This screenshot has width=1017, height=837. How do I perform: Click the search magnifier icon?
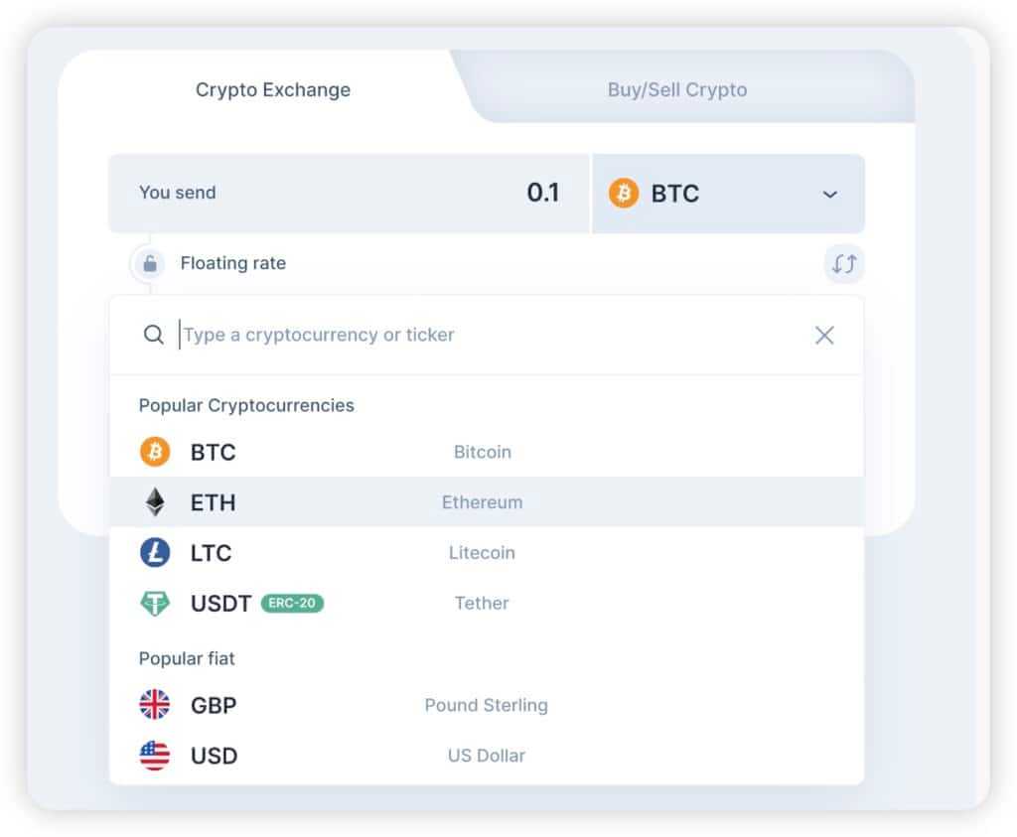(154, 335)
